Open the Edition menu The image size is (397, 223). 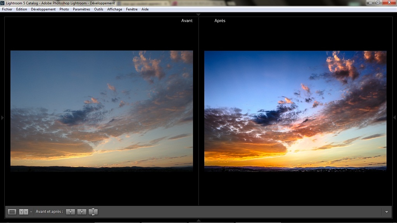point(22,9)
